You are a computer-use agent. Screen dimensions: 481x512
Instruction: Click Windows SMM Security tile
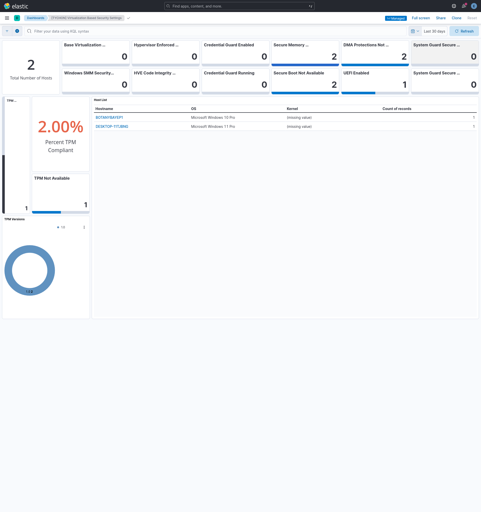pos(96,81)
